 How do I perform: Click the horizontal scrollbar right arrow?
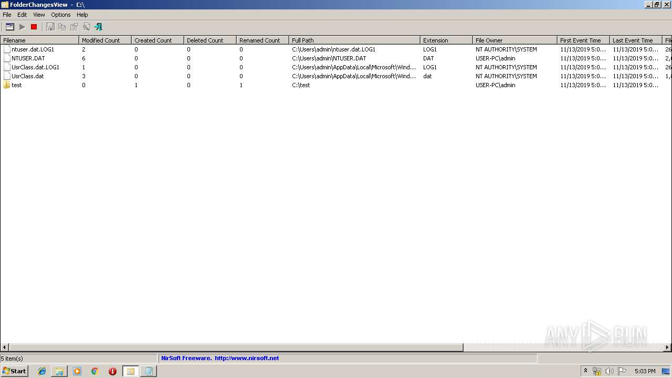(x=667, y=347)
